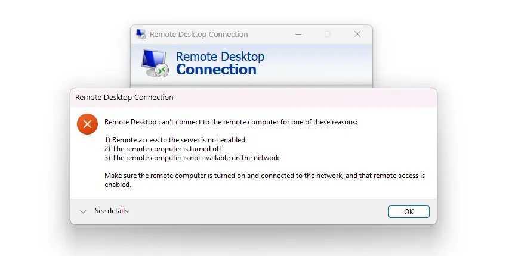Click the main window title text
The image size is (515, 256).
pyautogui.click(x=199, y=34)
